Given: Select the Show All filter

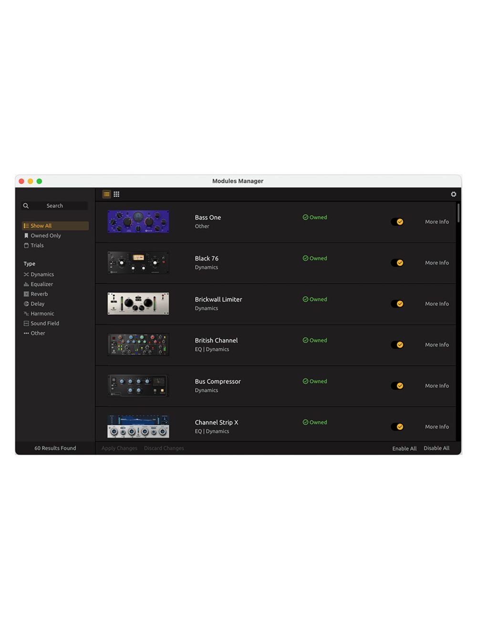Looking at the screenshot, I should pos(41,225).
